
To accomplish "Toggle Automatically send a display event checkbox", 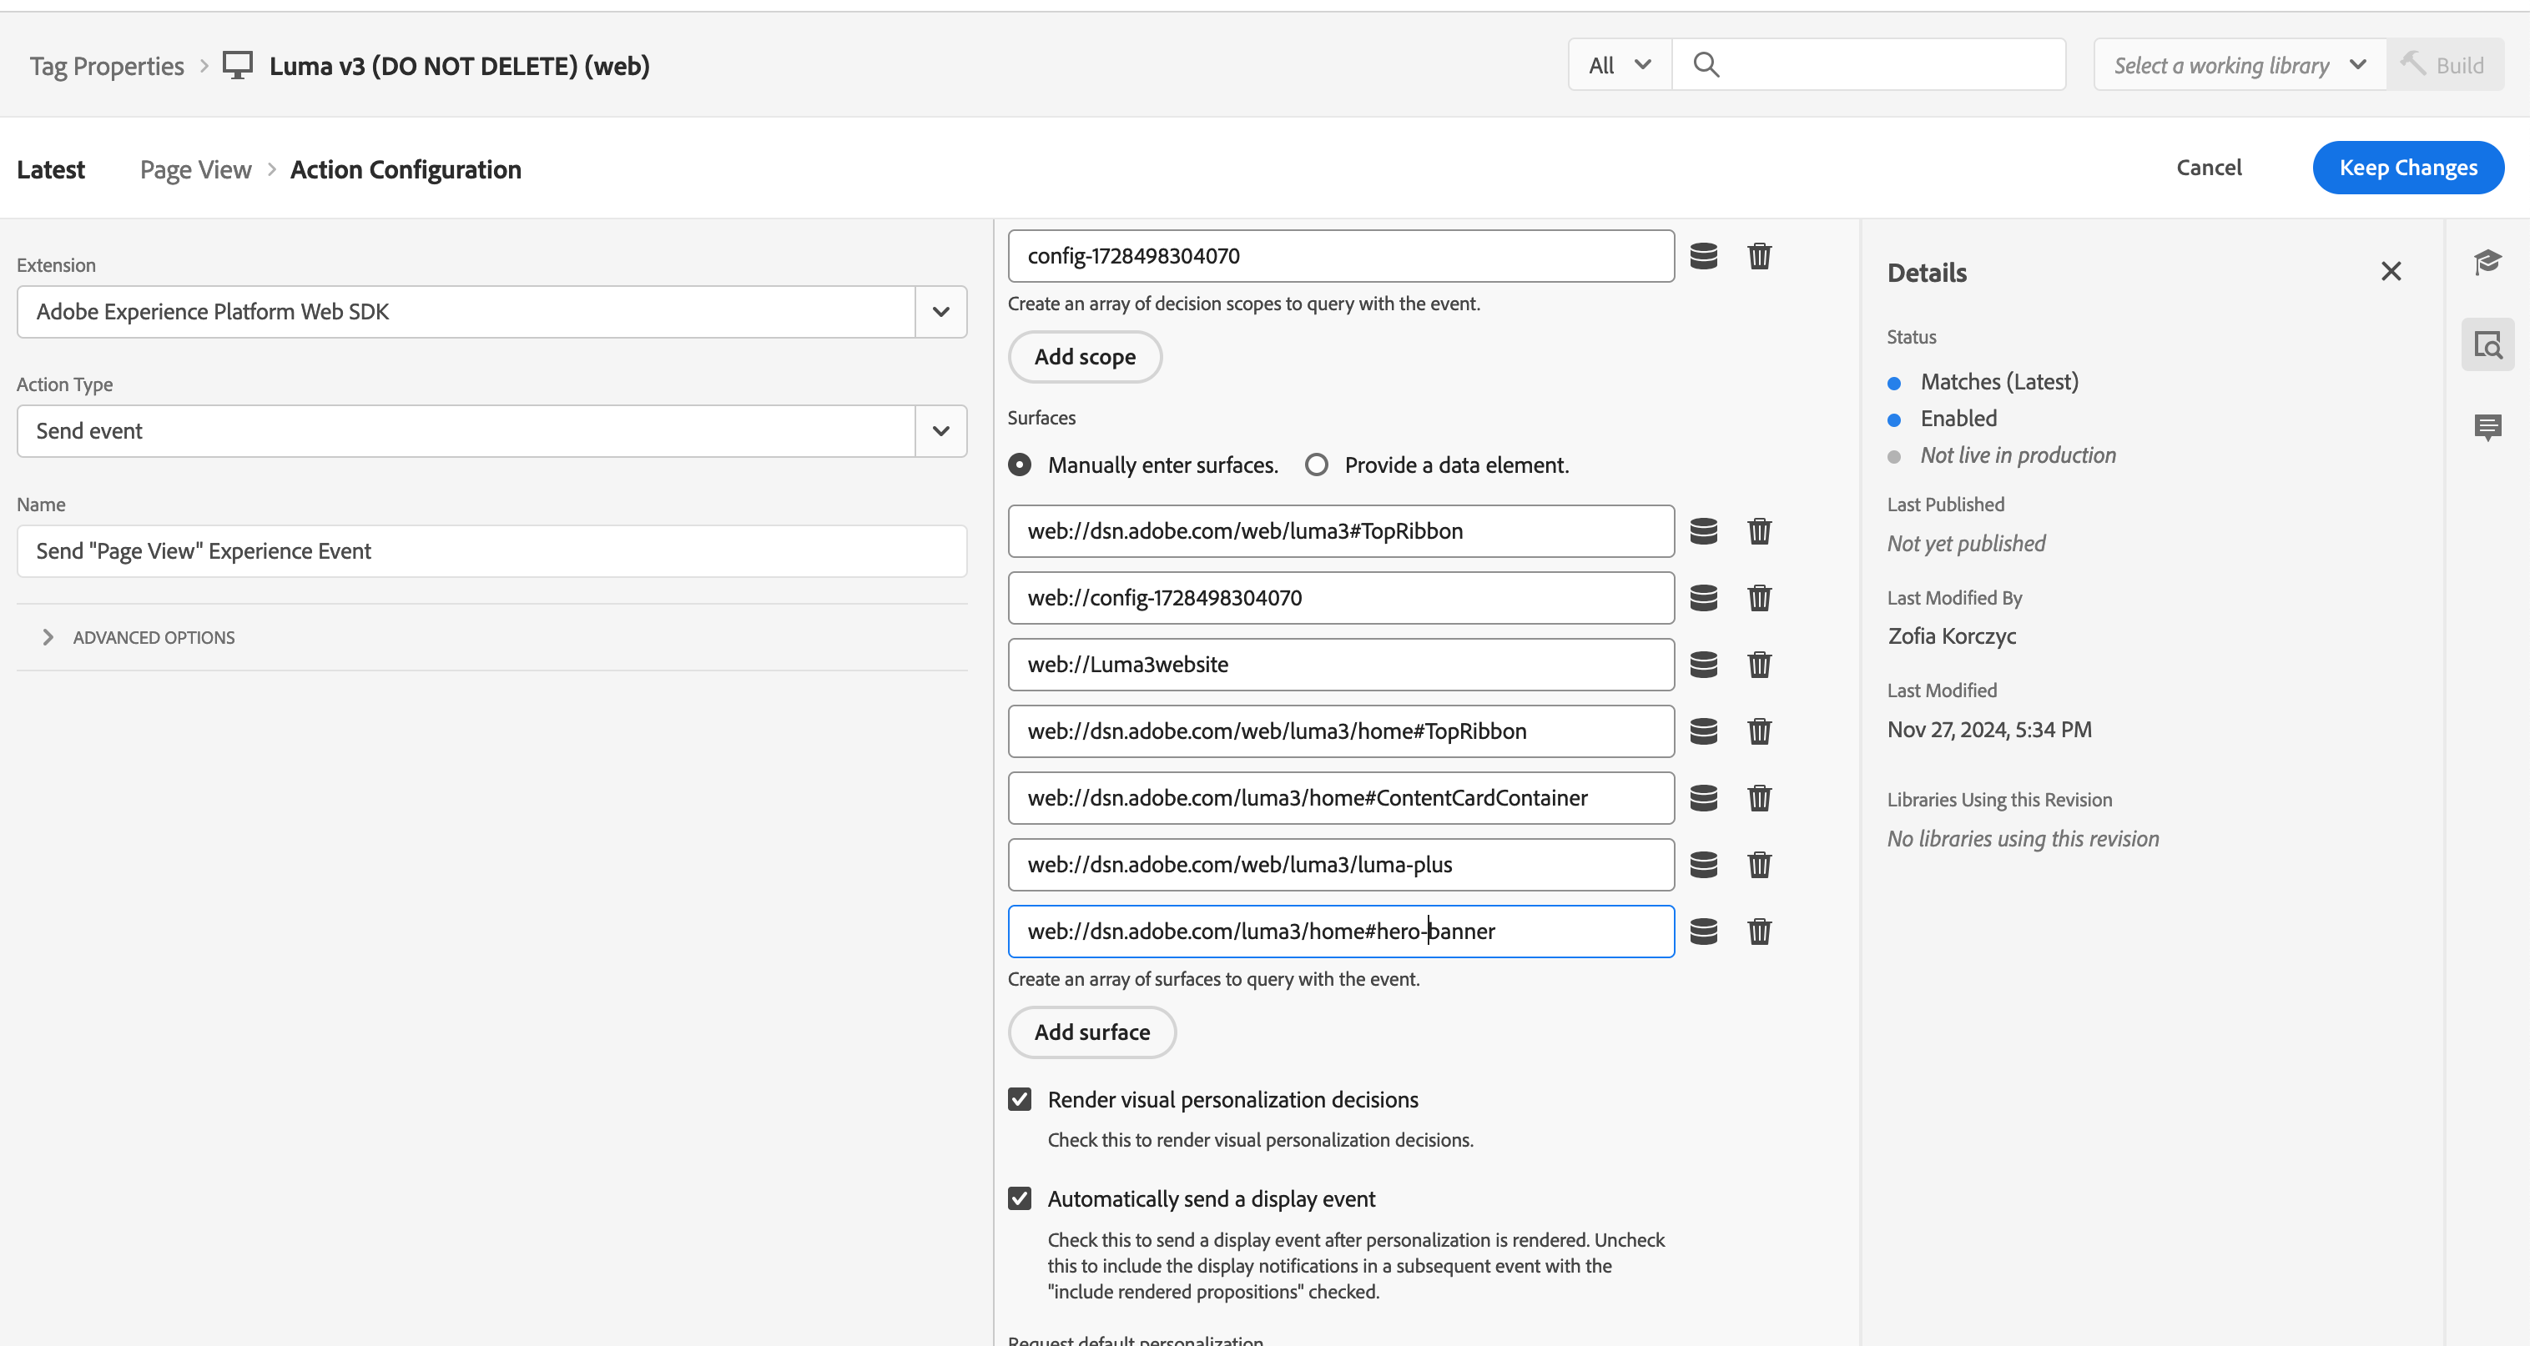I will point(1020,1198).
